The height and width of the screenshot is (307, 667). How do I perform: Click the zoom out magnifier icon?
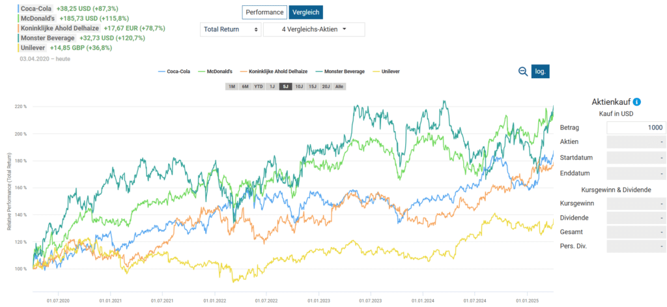(x=523, y=72)
